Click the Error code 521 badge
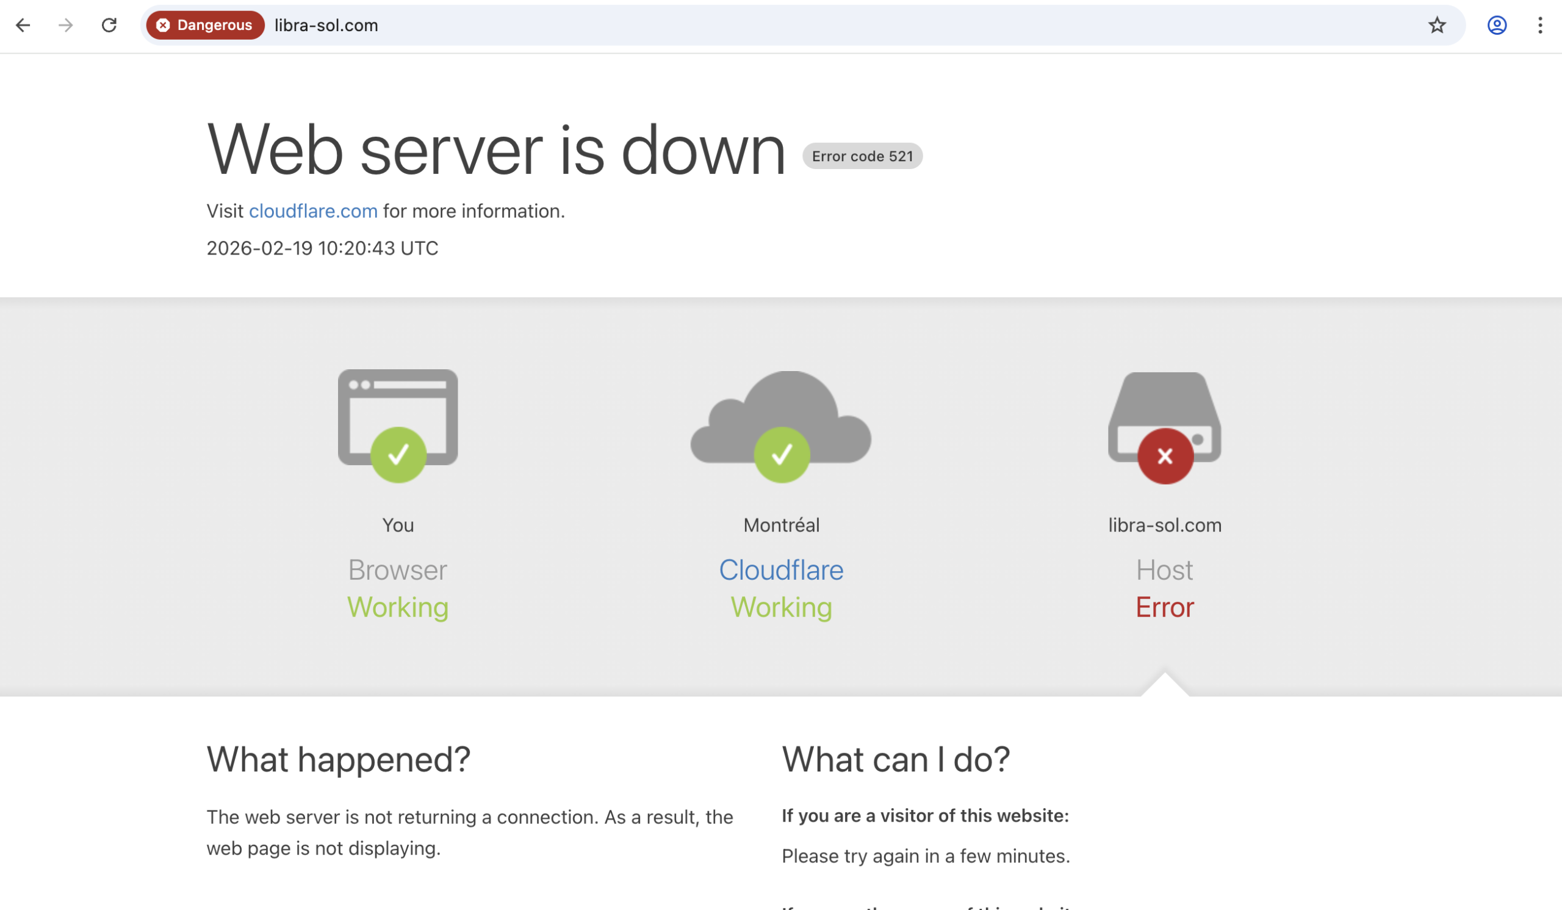 pos(862,156)
